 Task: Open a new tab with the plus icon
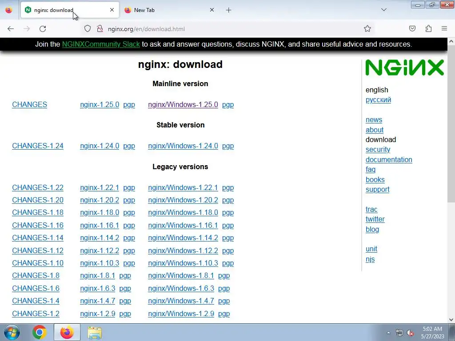229,10
